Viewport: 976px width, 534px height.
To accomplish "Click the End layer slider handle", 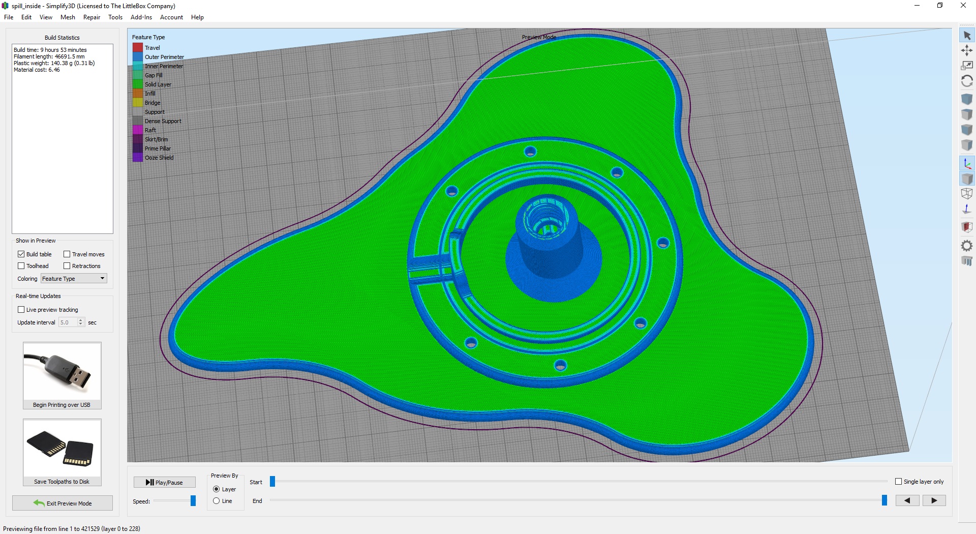I will tap(884, 500).
